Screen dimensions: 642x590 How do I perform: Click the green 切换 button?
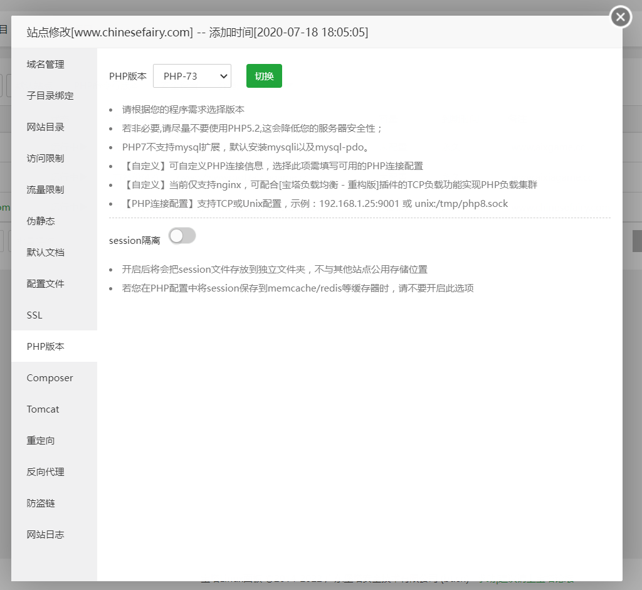tap(263, 75)
